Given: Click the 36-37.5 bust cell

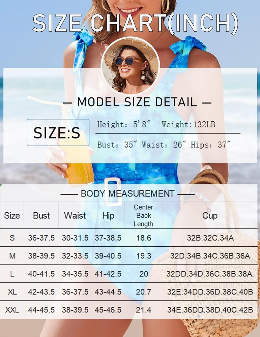Looking at the screenshot, I should [41, 238].
